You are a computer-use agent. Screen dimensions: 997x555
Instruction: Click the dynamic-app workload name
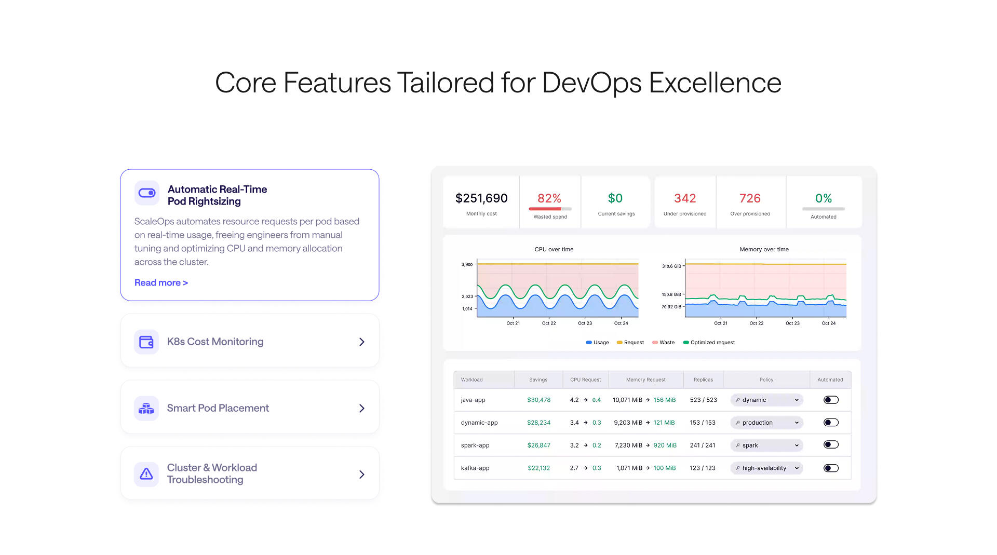pyautogui.click(x=479, y=423)
